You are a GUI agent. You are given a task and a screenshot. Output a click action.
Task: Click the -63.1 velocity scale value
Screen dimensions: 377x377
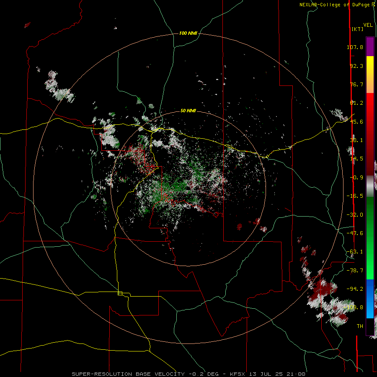point(355,252)
